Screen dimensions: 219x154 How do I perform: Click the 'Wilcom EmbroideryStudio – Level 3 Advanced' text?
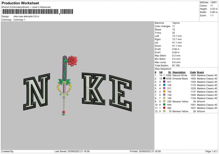pyautogui.click(x=26, y=7)
